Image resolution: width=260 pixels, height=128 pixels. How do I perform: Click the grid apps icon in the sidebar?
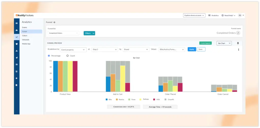(x=17, y=23)
